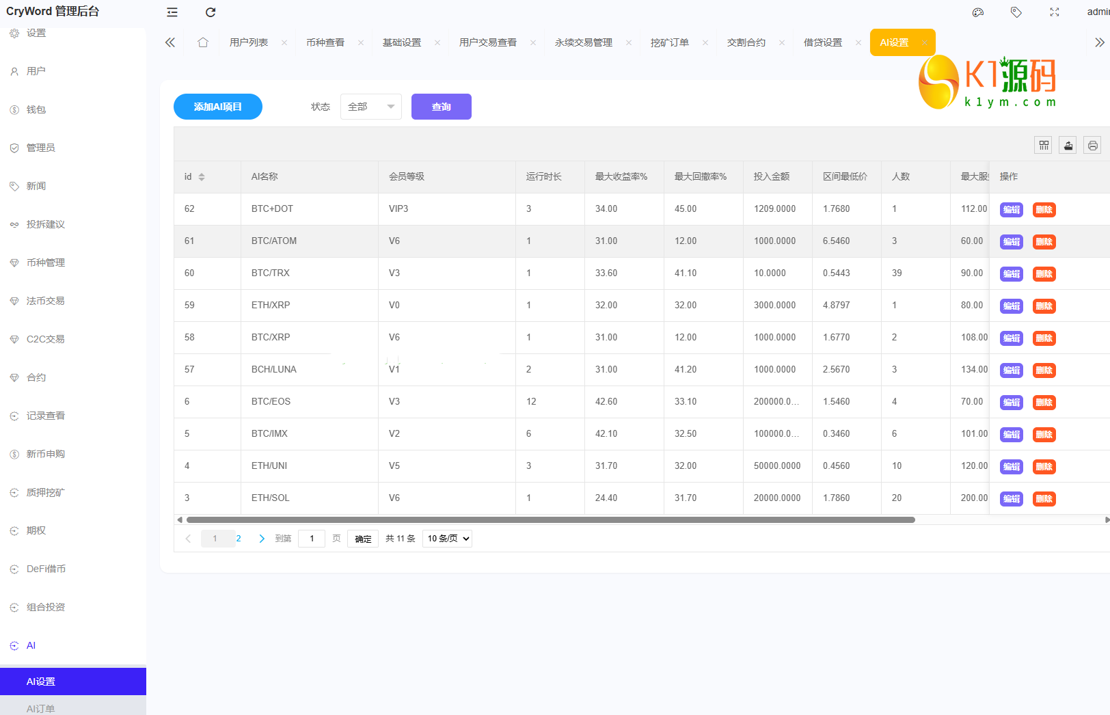Open the 10 条/页 page size dropdown
The width and height of the screenshot is (1110, 715).
point(447,539)
